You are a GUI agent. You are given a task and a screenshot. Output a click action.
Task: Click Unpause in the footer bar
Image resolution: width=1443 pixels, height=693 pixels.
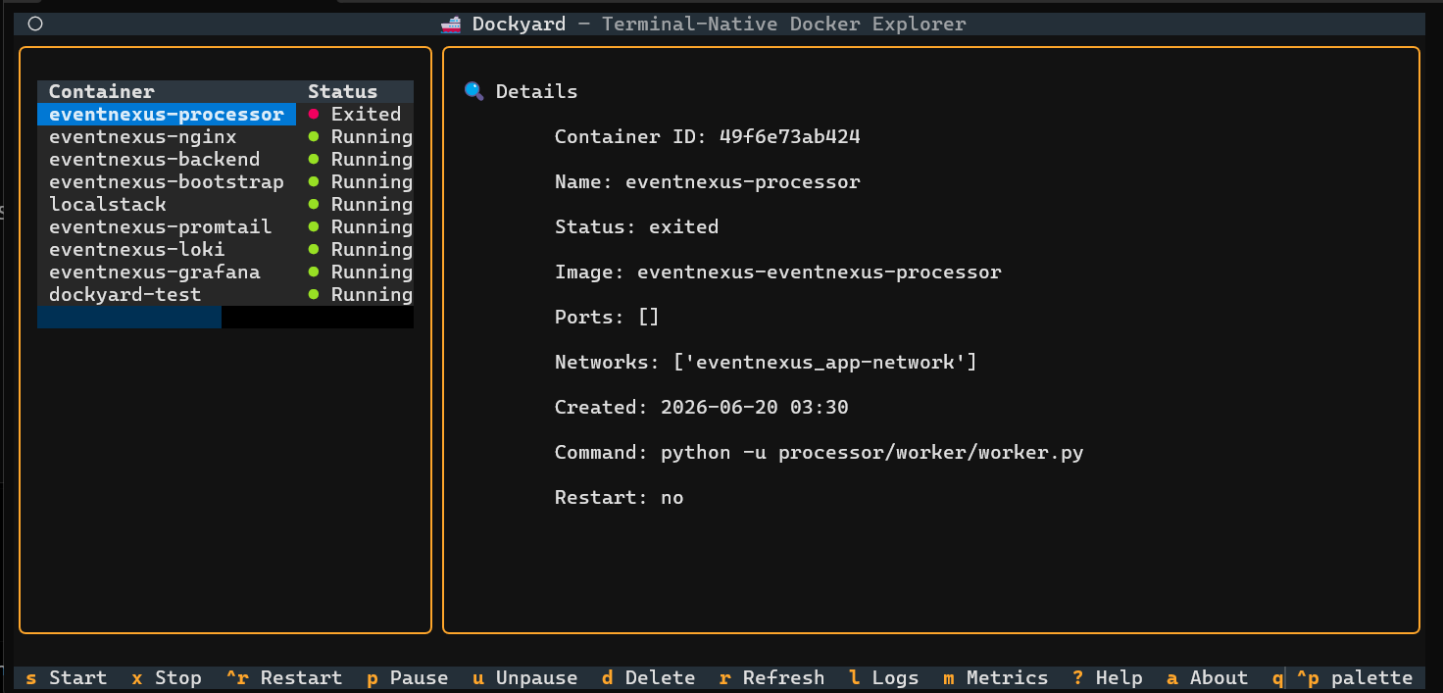pos(524,678)
